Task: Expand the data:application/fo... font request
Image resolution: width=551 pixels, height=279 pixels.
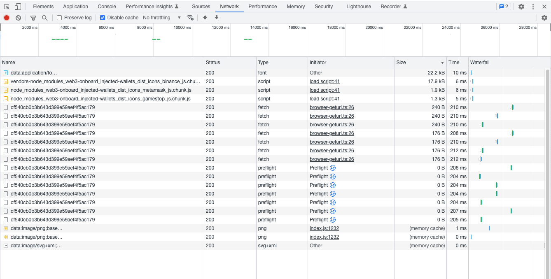Action: click(x=5, y=72)
